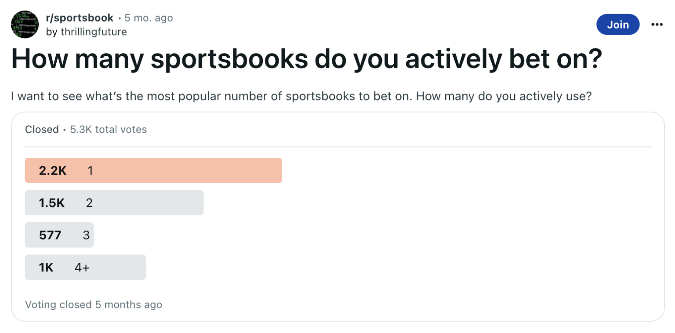Click the post title about sportsbooks

click(306, 60)
